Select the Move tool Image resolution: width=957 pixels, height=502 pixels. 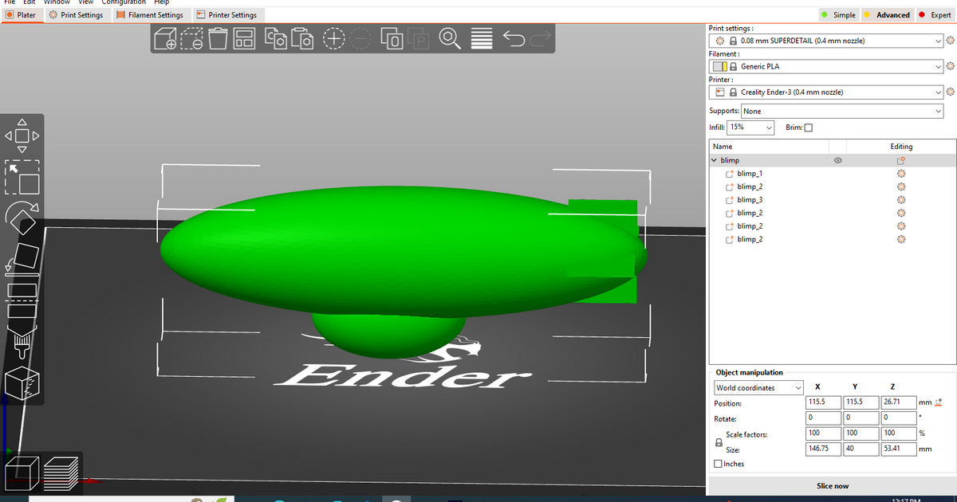[x=22, y=135]
